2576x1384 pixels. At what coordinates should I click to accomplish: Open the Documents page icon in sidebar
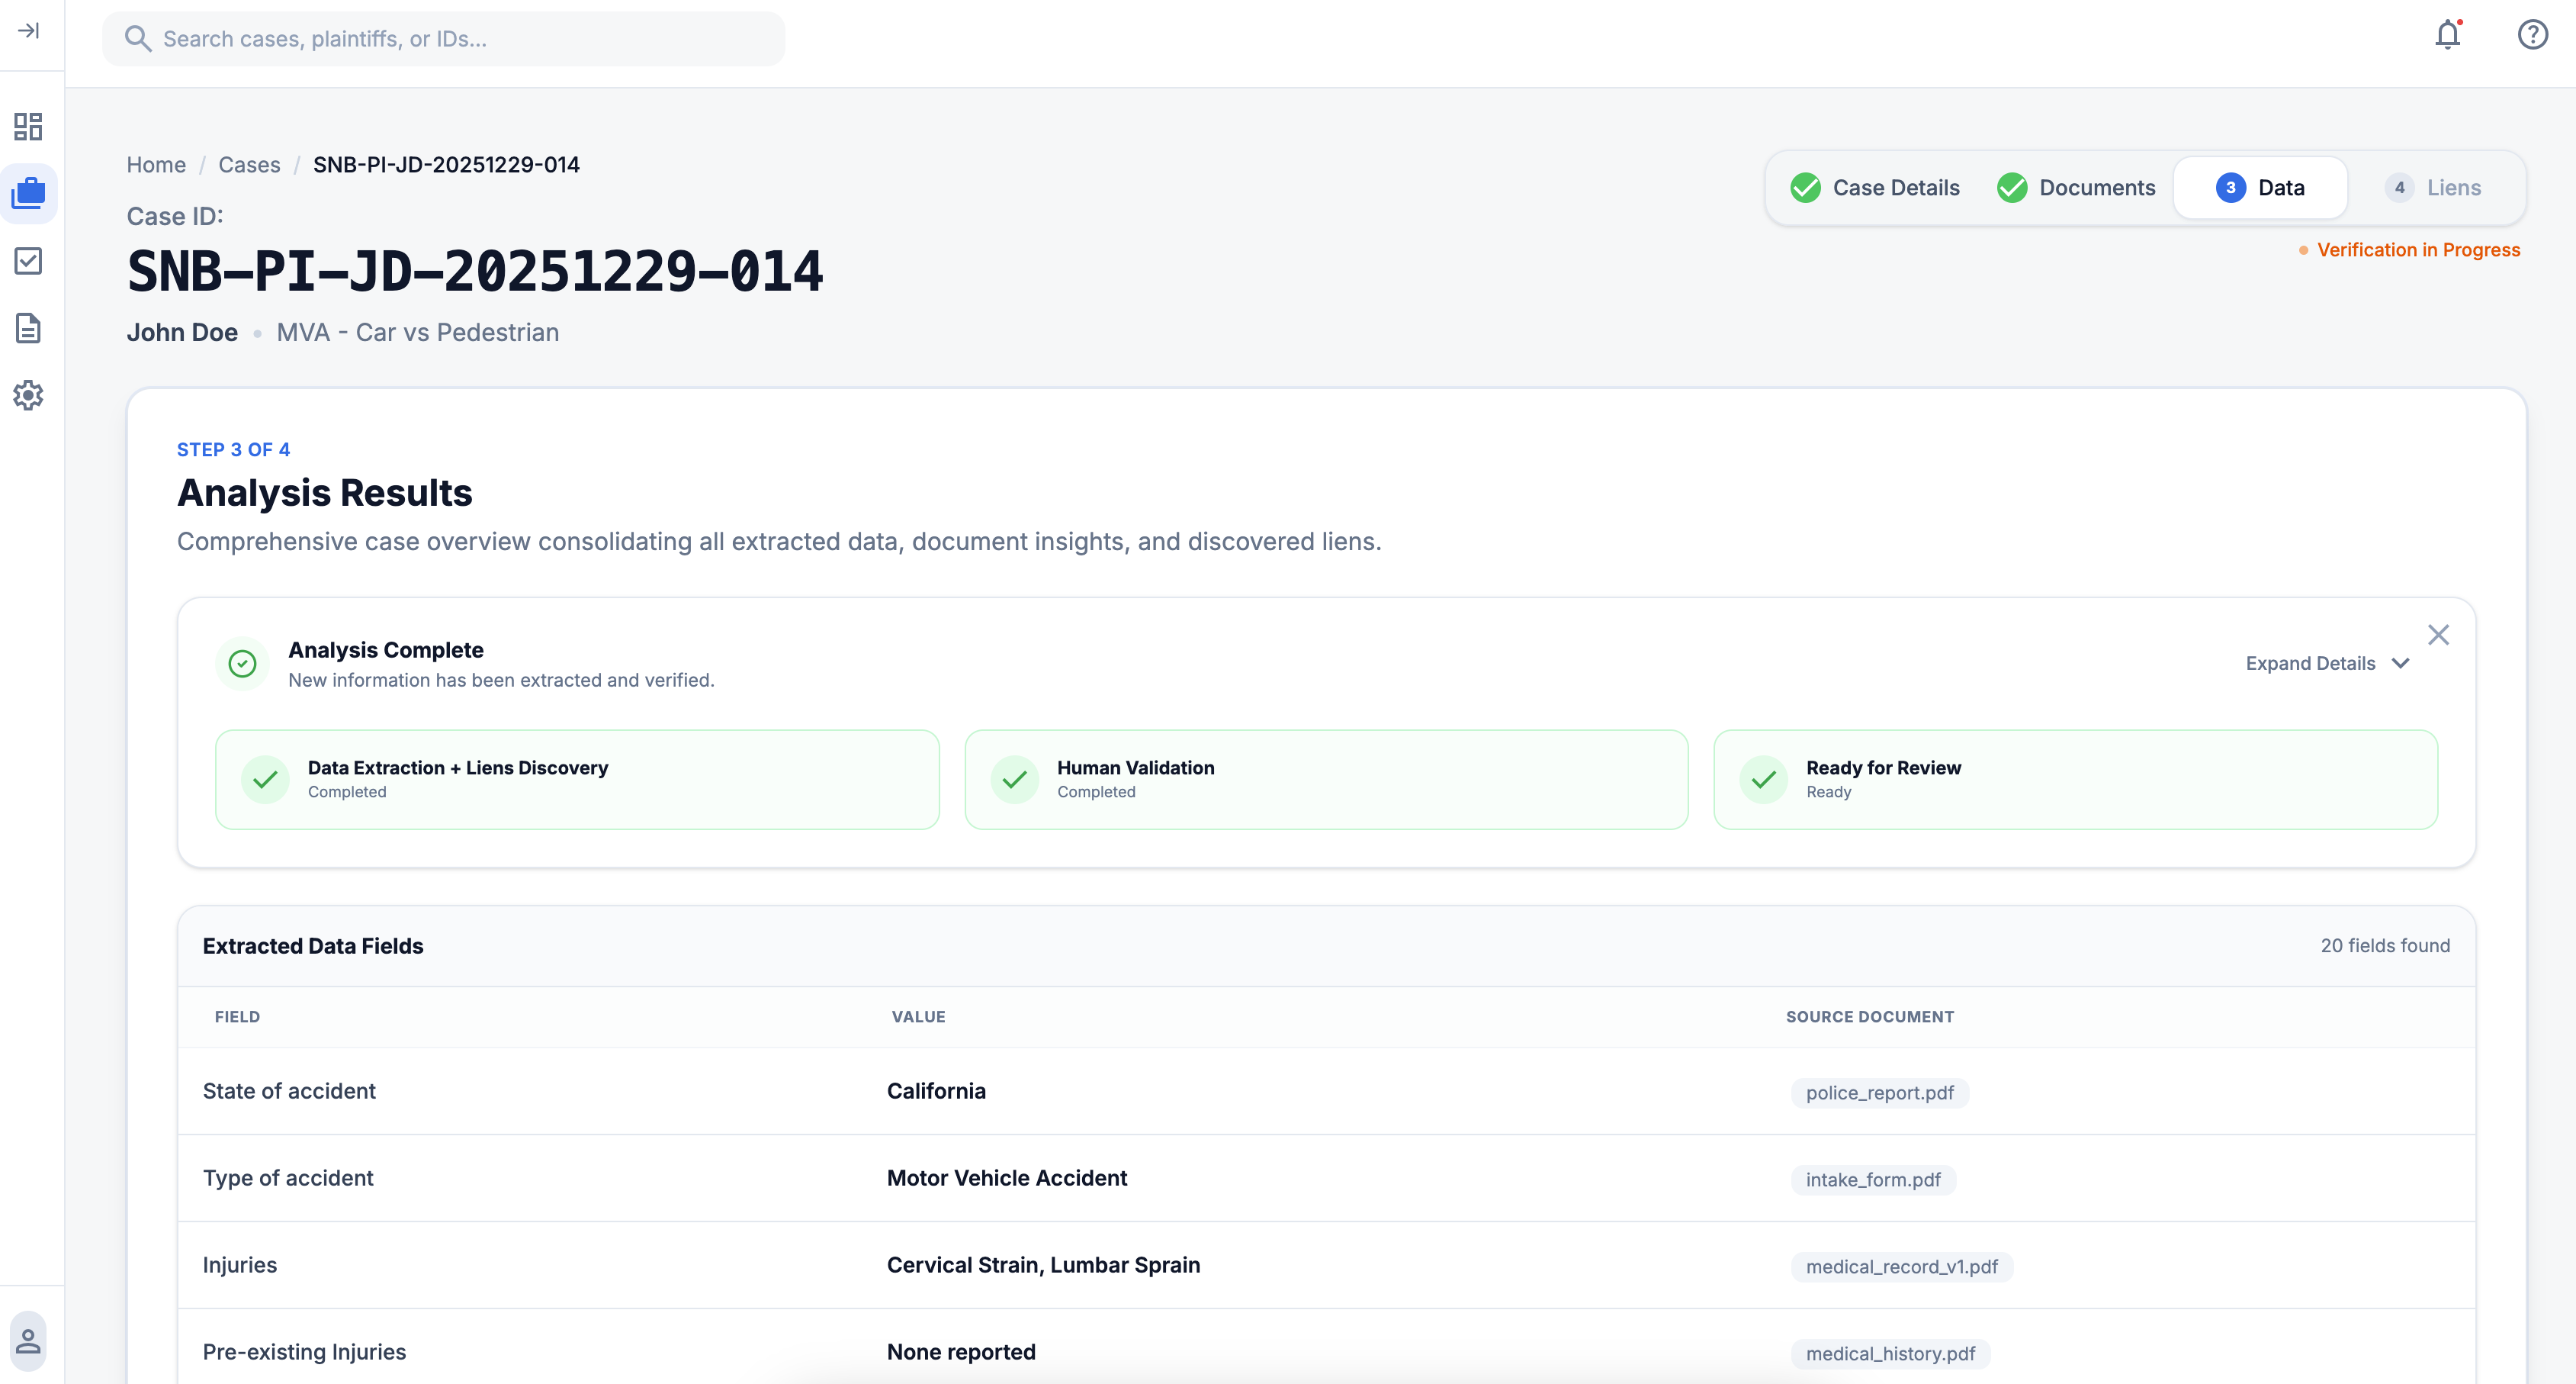[28, 328]
